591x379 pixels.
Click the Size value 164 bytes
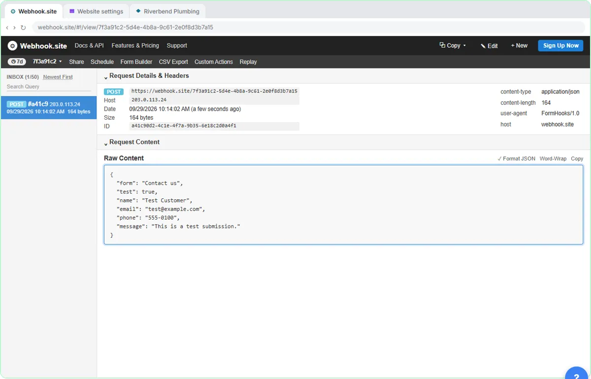(x=141, y=118)
